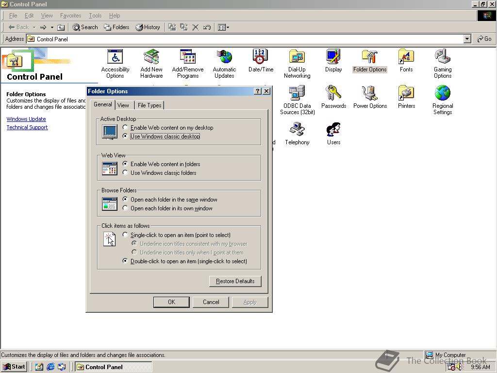Open the Technical Support link

click(x=27, y=127)
